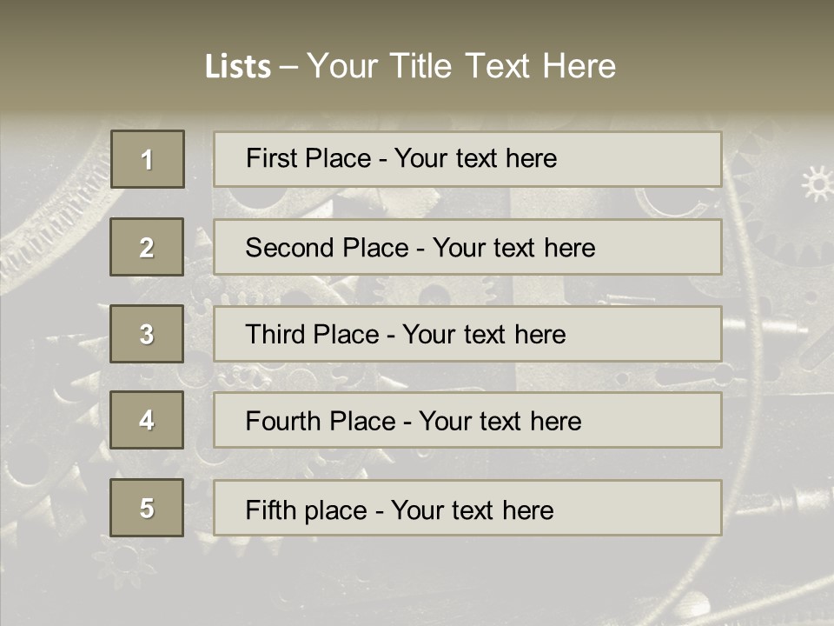Select the box labeled 4
The height and width of the screenshot is (626, 834).
[147, 420]
